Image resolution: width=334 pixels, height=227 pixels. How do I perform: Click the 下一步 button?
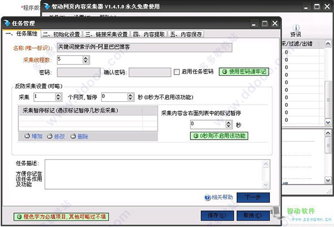253,198
